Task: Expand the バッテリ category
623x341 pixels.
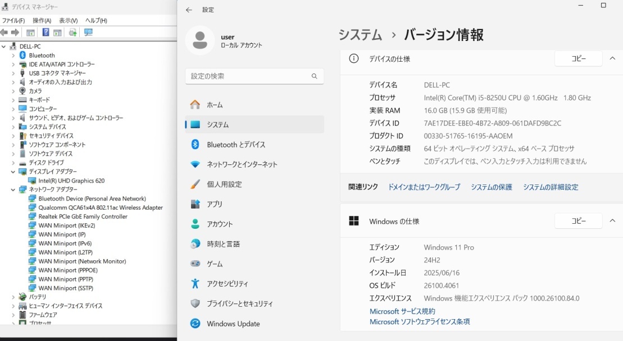Action: (x=13, y=297)
